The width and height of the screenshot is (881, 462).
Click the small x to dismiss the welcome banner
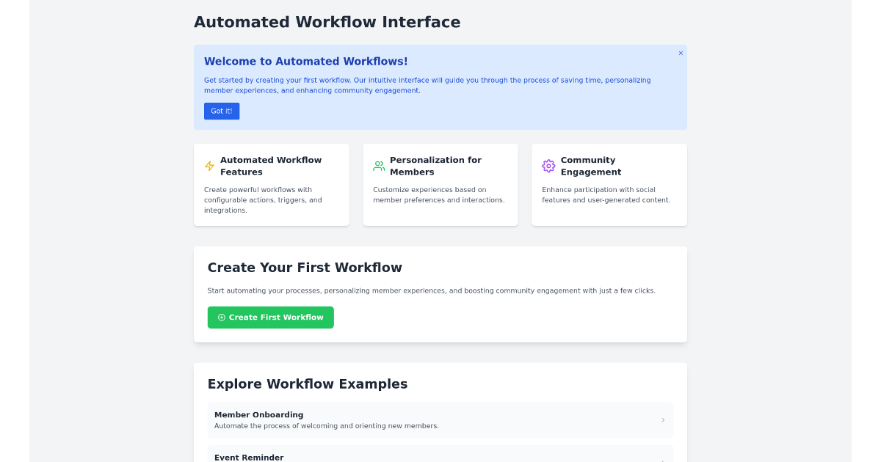coord(681,53)
